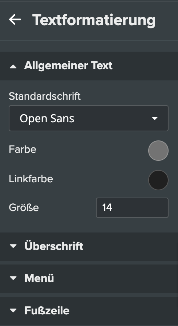Collapse section via Allgemeiner Text triangle icon

click(13, 66)
